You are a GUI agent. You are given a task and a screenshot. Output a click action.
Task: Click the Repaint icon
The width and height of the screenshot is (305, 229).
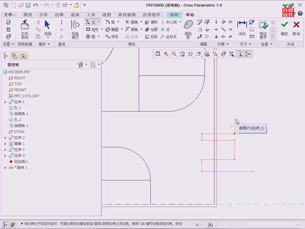pos(182,54)
